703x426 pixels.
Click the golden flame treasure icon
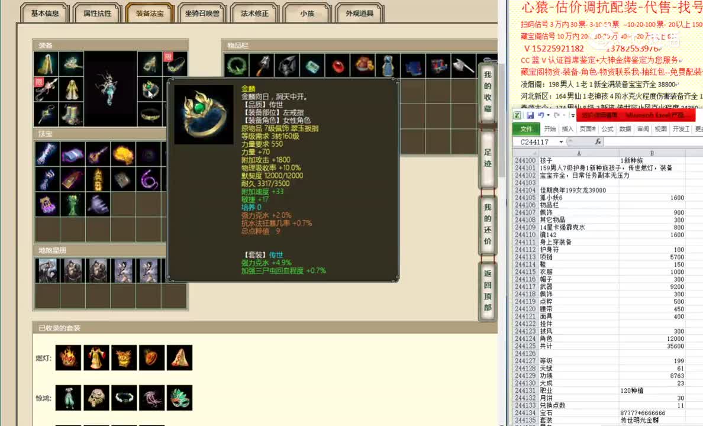pos(123,154)
